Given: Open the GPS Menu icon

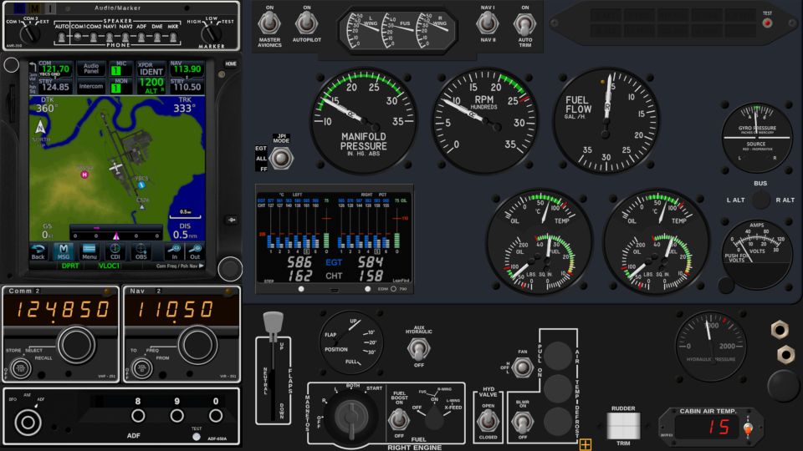Looking at the screenshot, I should coord(90,252).
